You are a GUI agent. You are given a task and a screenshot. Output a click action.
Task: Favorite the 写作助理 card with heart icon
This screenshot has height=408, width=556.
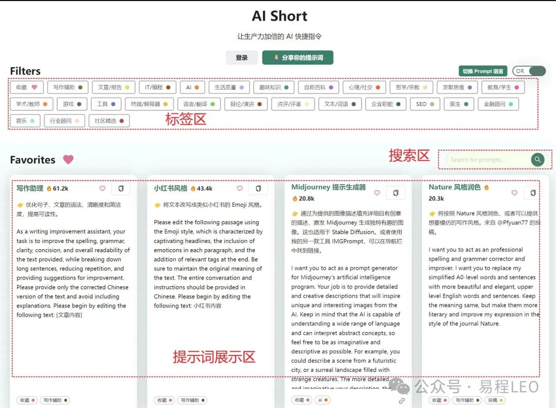102,189
